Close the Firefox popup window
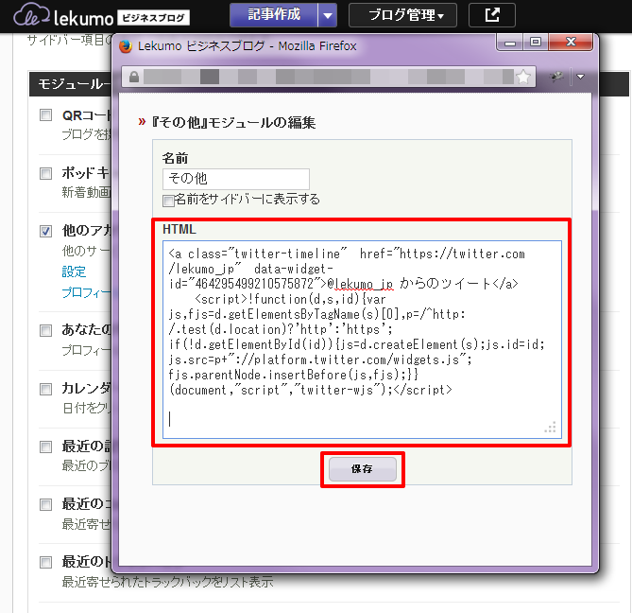The width and height of the screenshot is (632, 613). pos(571,42)
